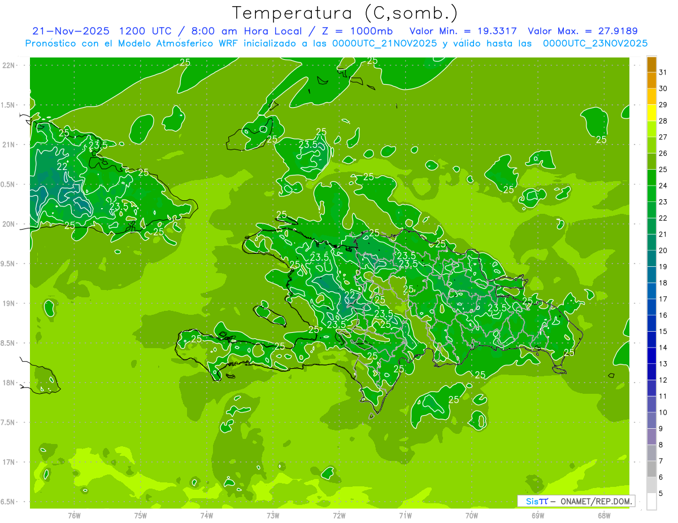Click the "Temperatura (C,somb.)" map title
This screenshot has height=523, width=678.
point(345,13)
